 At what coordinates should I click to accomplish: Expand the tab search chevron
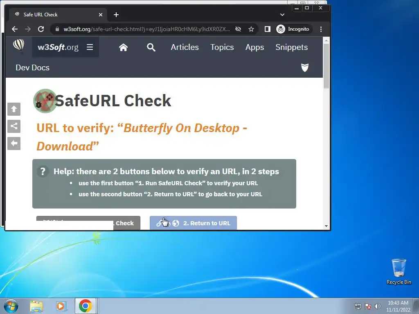(x=282, y=15)
